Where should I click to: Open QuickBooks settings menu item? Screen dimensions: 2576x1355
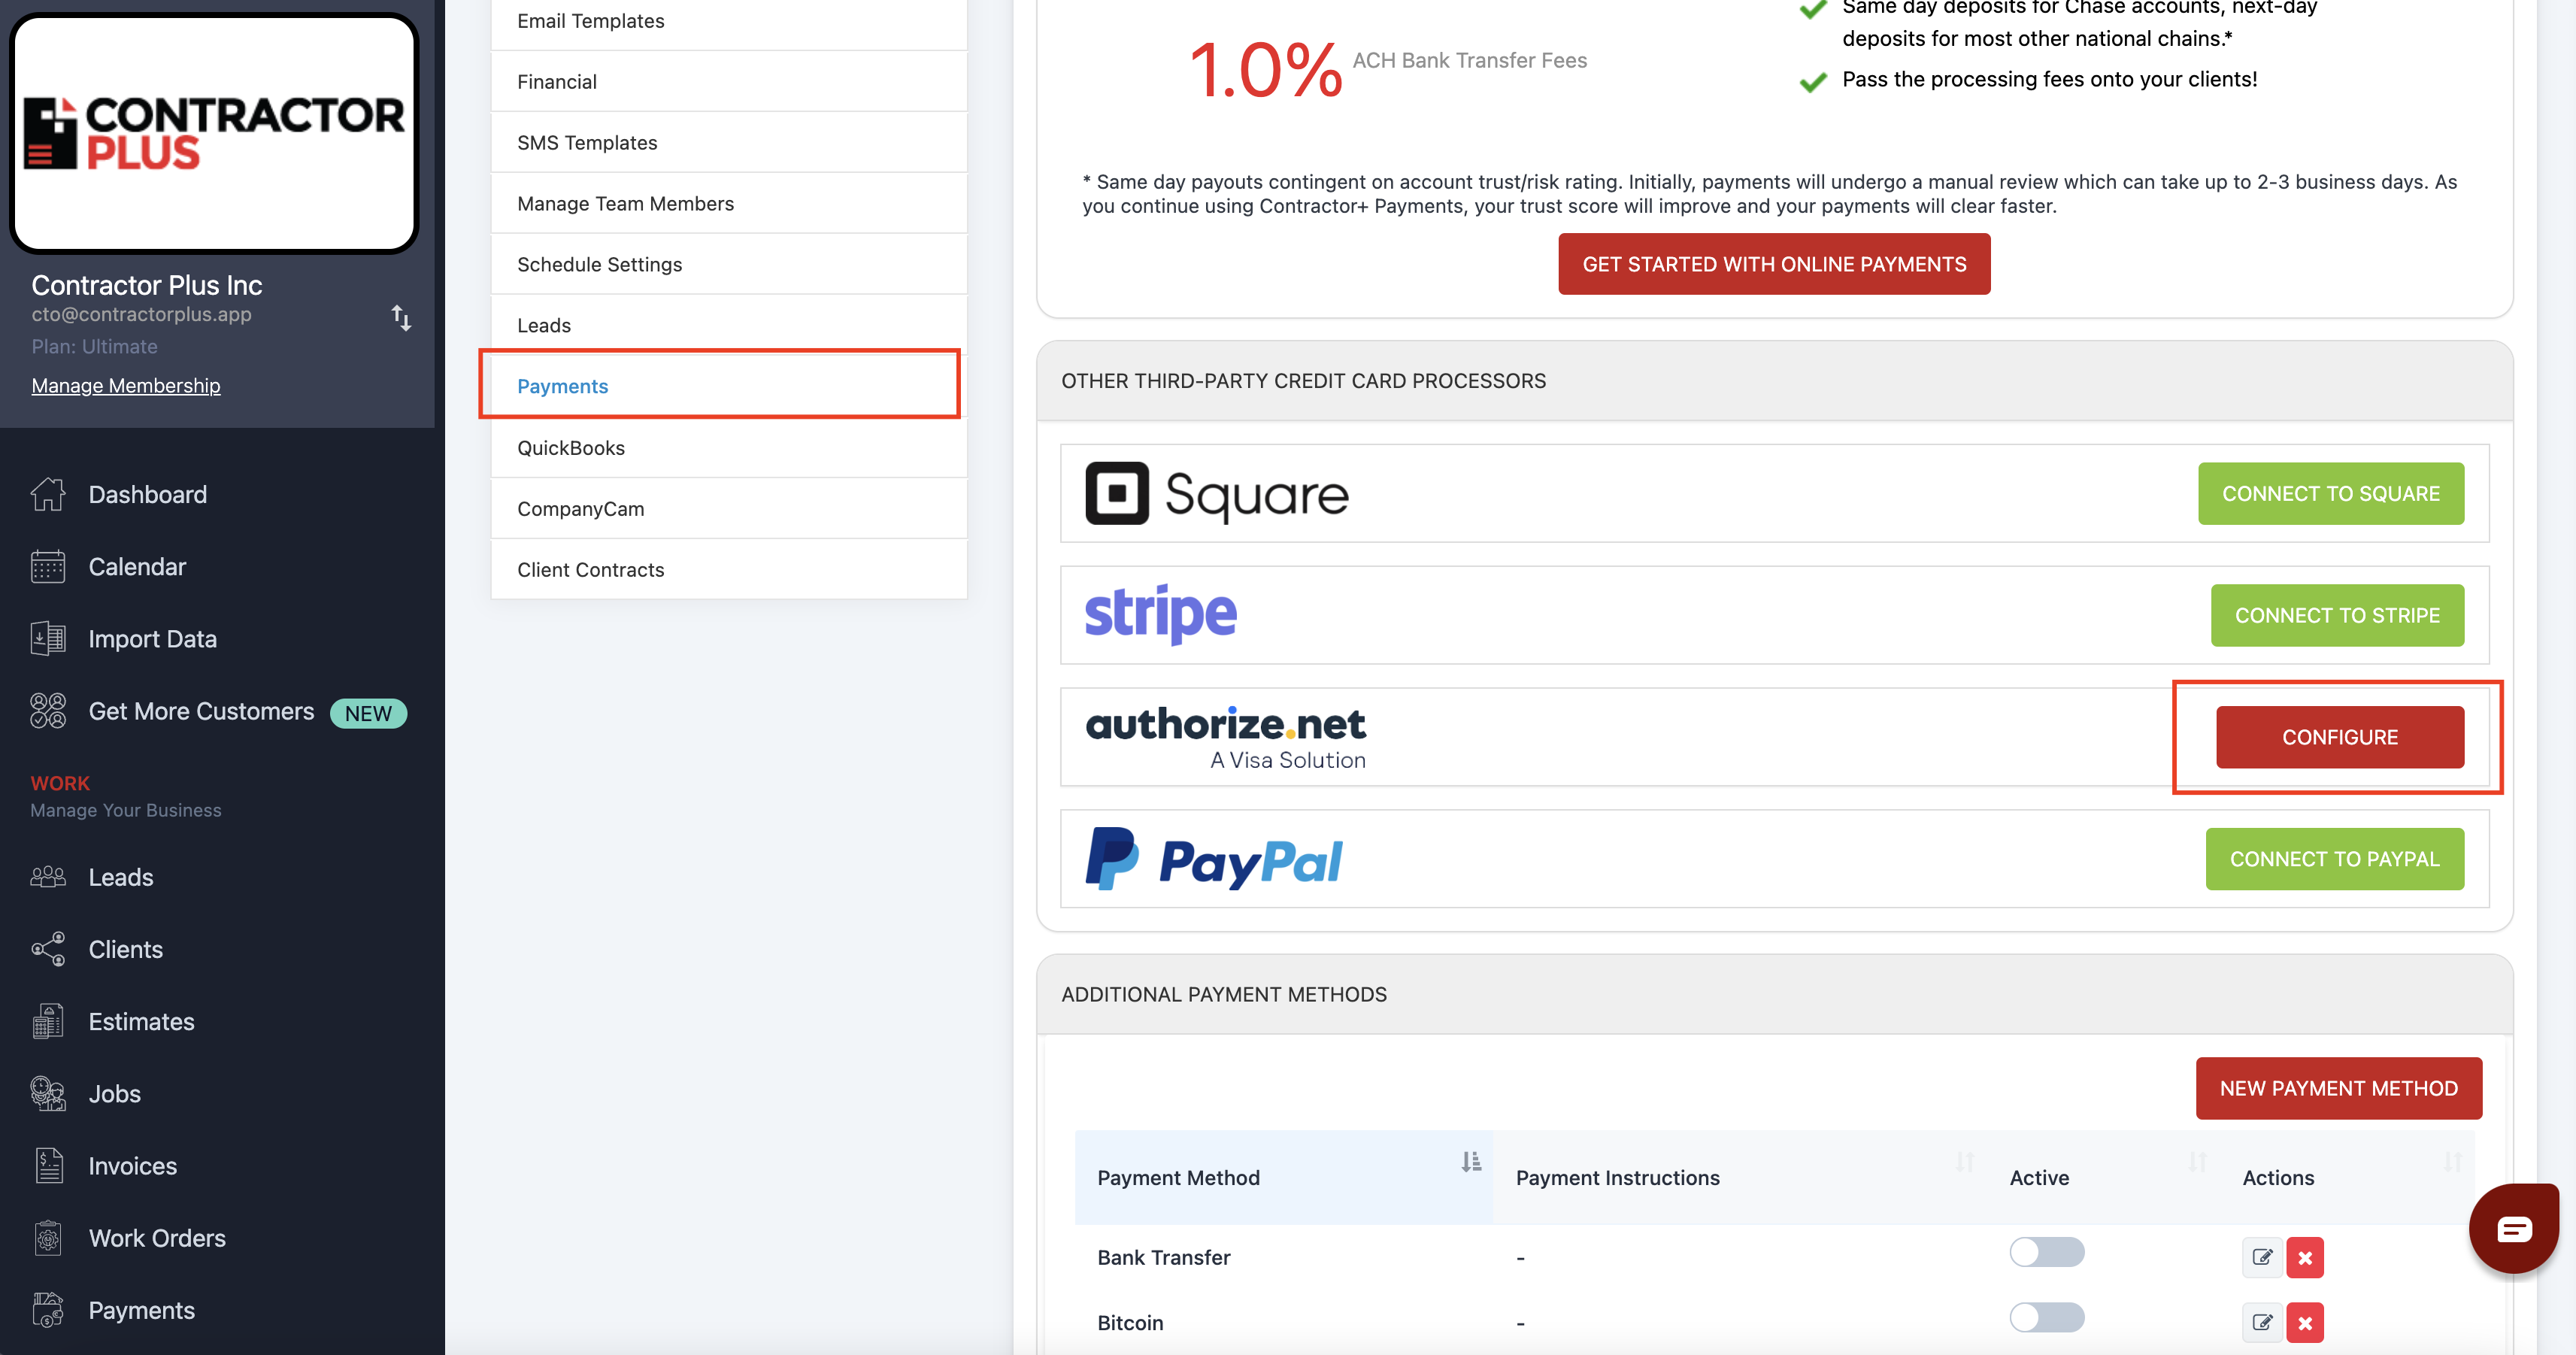(x=570, y=447)
